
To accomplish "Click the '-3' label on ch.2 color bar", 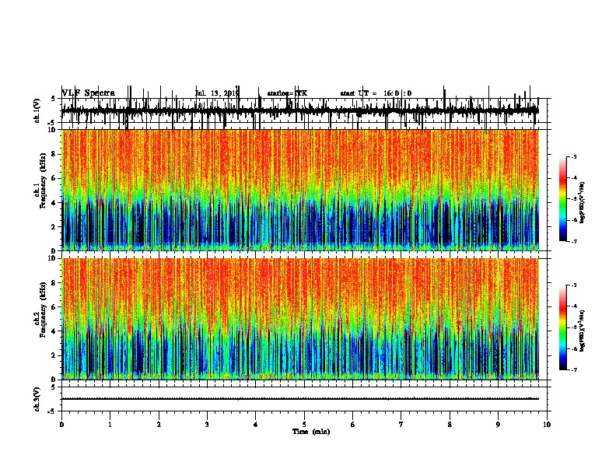I will point(574,285).
